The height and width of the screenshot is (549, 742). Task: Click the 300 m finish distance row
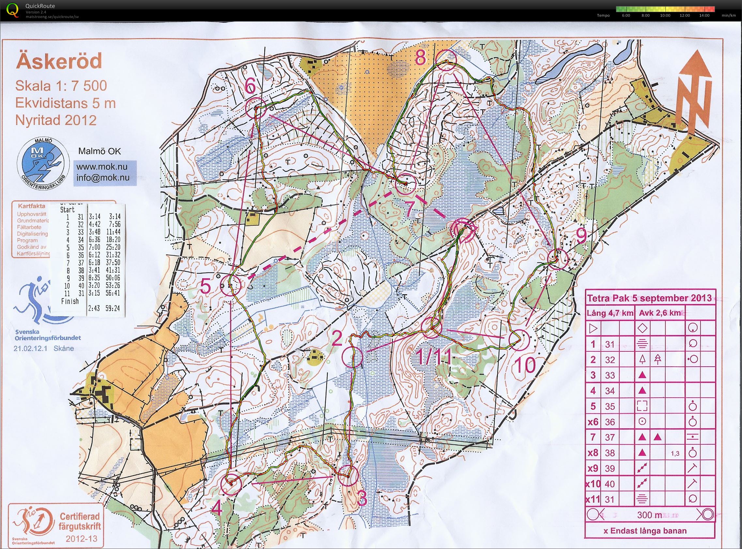651,515
